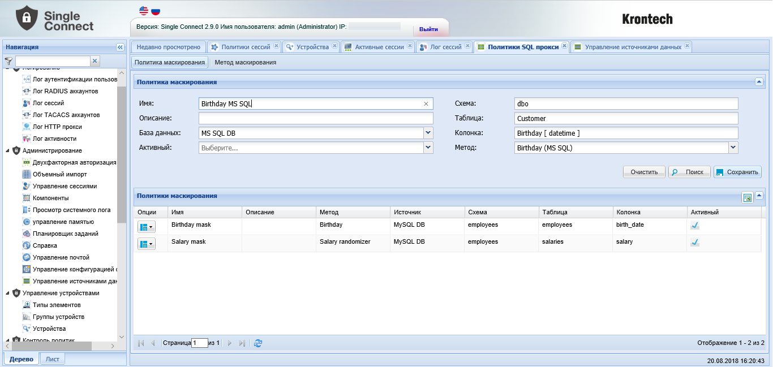This screenshot has width=773, height=367.
Task: Switch the navigation to Лист view
Action: [53, 359]
